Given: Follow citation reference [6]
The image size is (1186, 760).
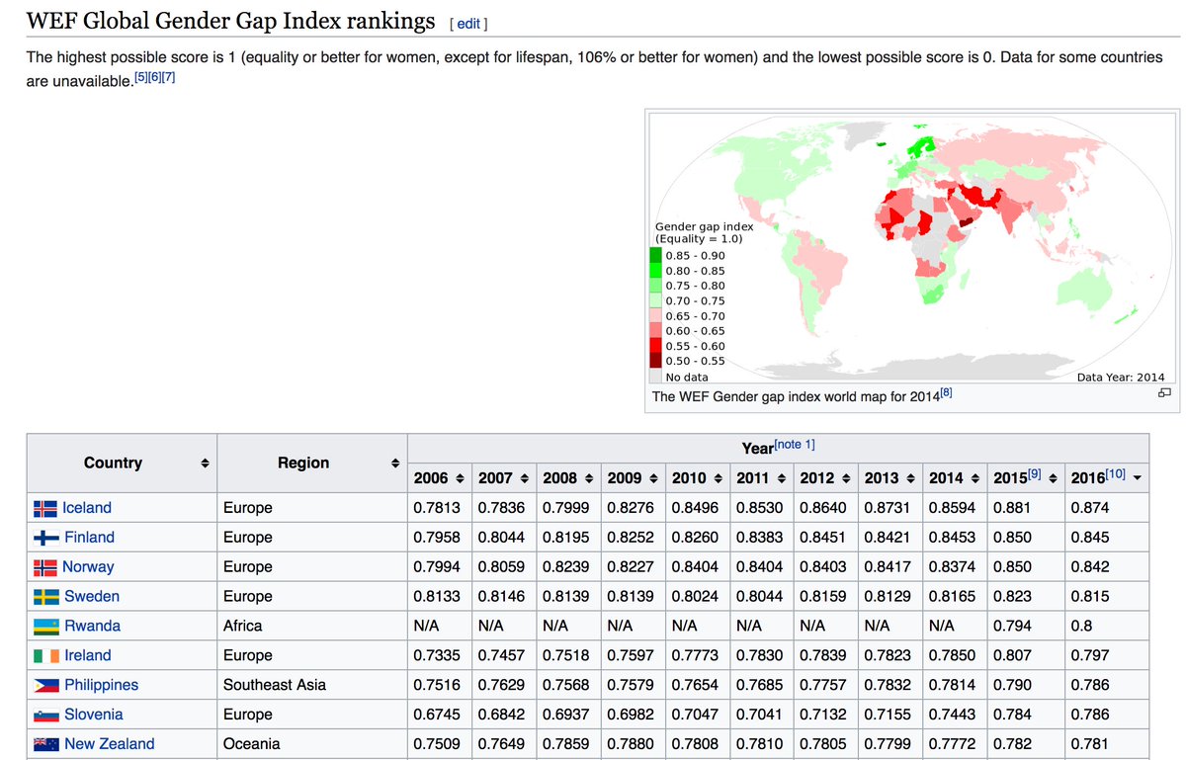Looking at the screenshot, I should point(154,77).
